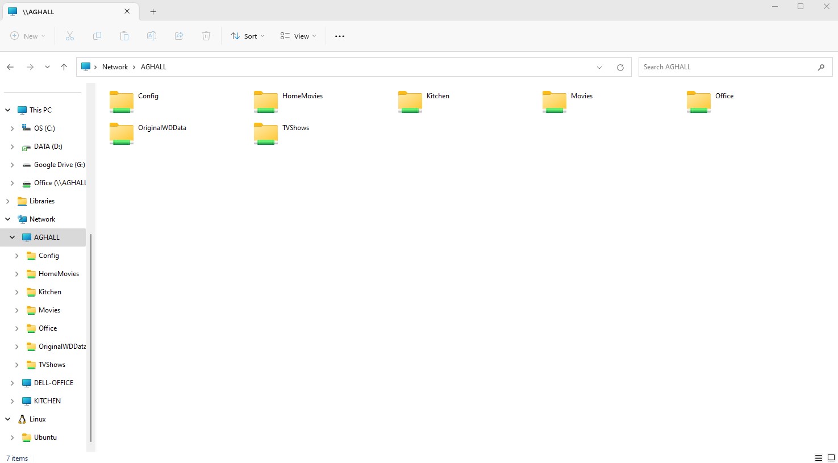Image resolution: width=838 pixels, height=463 pixels.
Task: Open the See more three-dots menu
Action: (340, 36)
